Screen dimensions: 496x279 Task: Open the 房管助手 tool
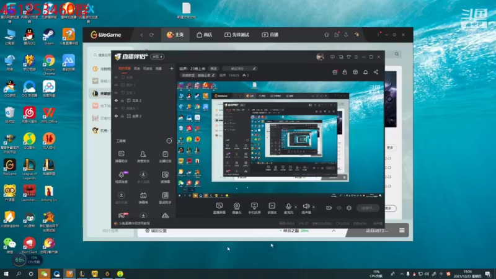point(143,157)
